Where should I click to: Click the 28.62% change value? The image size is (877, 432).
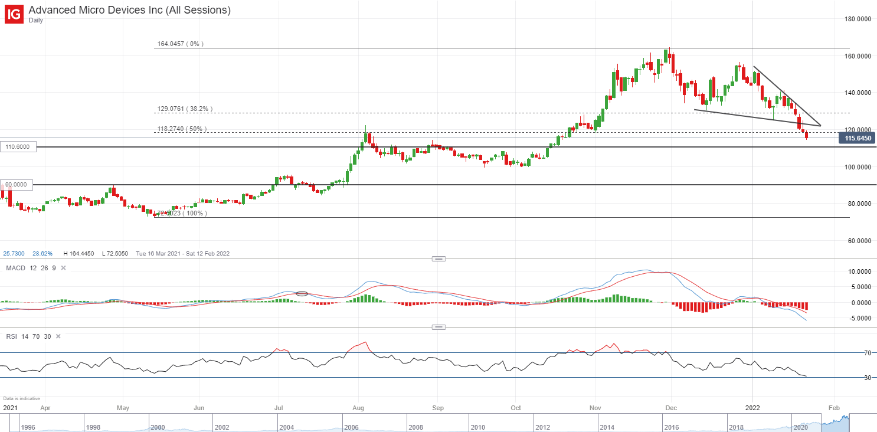(x=42, y=254)
